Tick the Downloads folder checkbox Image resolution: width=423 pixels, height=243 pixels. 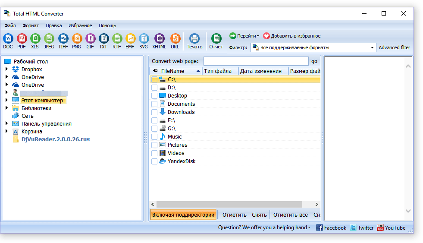tap(154, 112)
